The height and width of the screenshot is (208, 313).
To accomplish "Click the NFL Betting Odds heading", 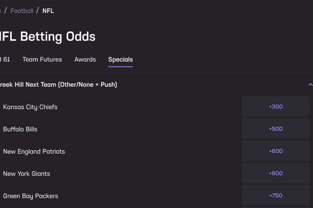I will [48, 36].
